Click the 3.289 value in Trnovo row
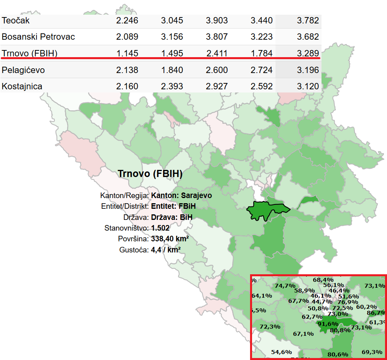The image size is (387, 360). [308, 53]
